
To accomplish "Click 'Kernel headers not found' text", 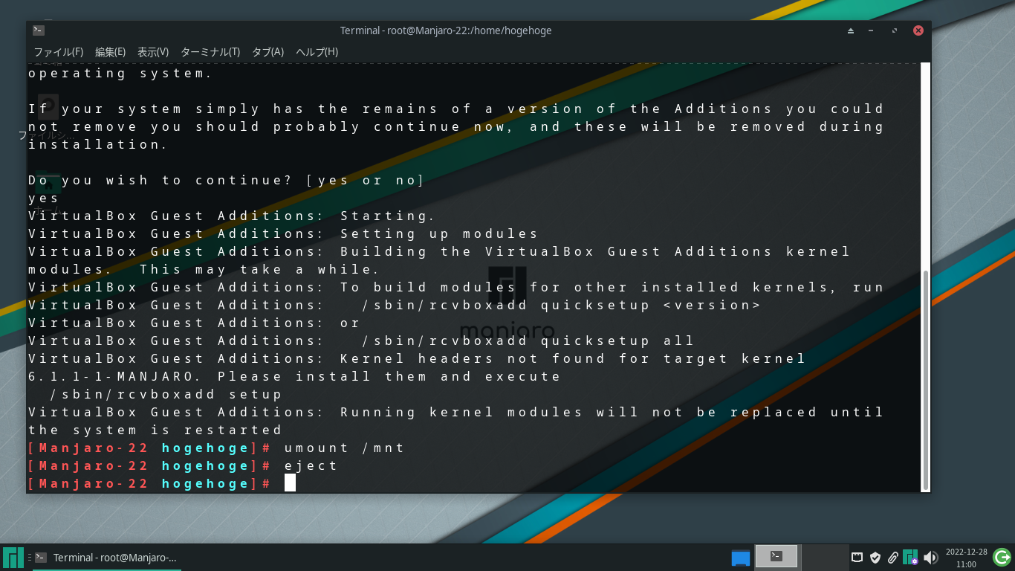I will click(x=473, y=358).
